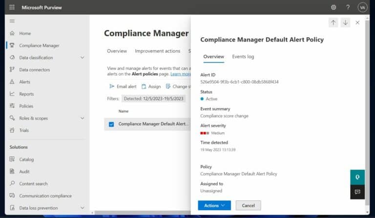Screen dimensions: 375x218
Task: Open Compliance Manager Overview tab
Action: pyautogui.click(x=117, y=51)
